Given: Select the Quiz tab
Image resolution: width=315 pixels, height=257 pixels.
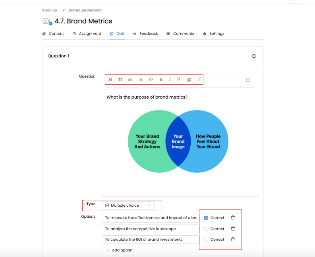Looking at the screenshot, I should click(117, 34).
